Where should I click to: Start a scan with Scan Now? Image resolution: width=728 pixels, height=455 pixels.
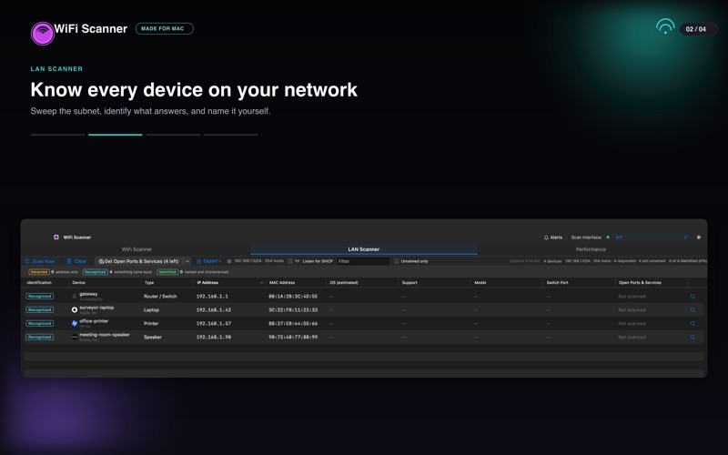tap(40, 261)
